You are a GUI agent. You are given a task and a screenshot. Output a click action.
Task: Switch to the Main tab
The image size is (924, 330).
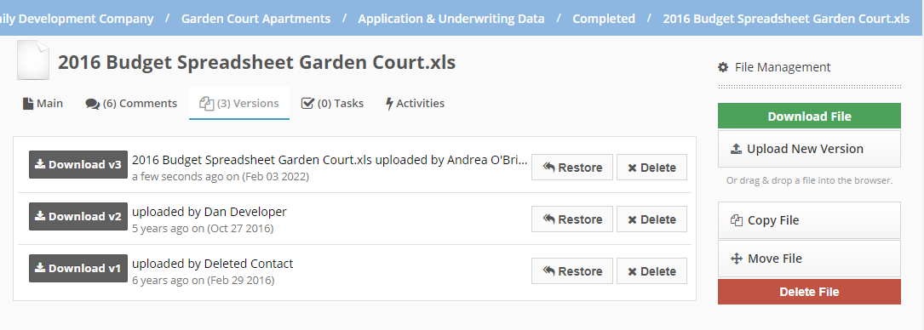[x=43, y=104]
